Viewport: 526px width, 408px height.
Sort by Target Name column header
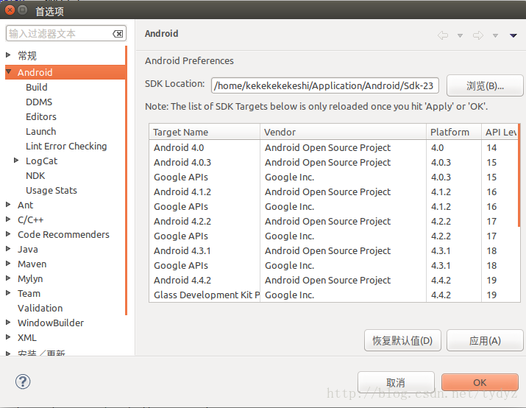[205, 132]
